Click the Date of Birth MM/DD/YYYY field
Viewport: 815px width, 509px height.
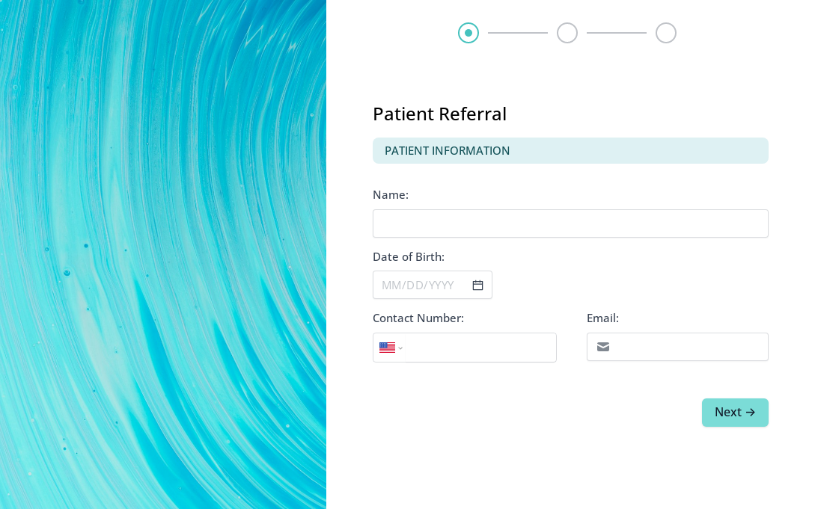pos(433,285)
